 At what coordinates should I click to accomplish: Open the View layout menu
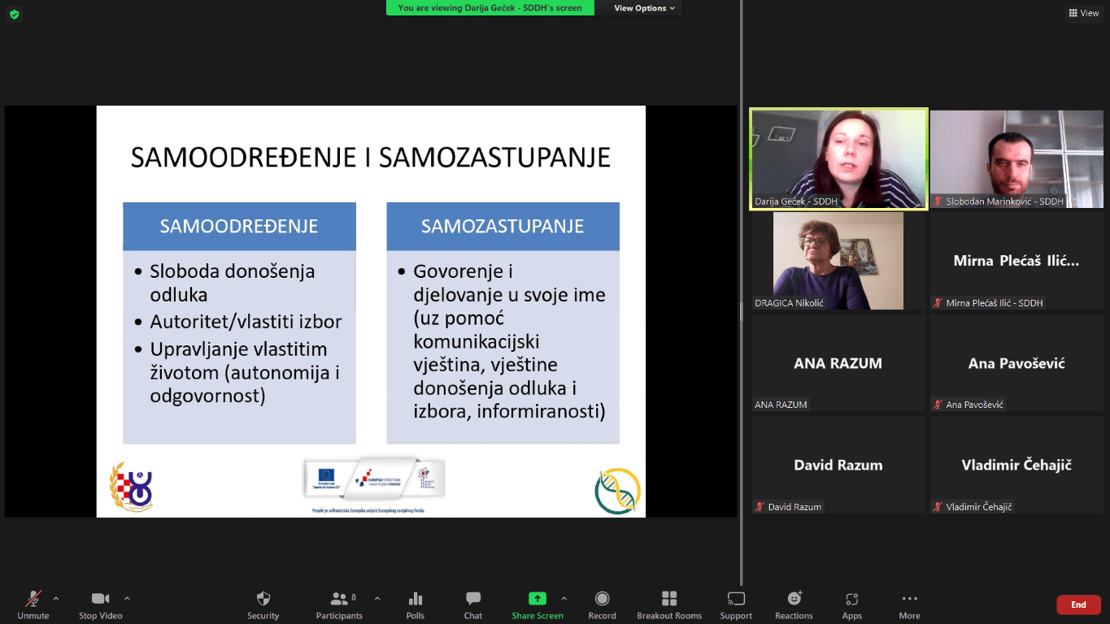(x=1084, y=13)
